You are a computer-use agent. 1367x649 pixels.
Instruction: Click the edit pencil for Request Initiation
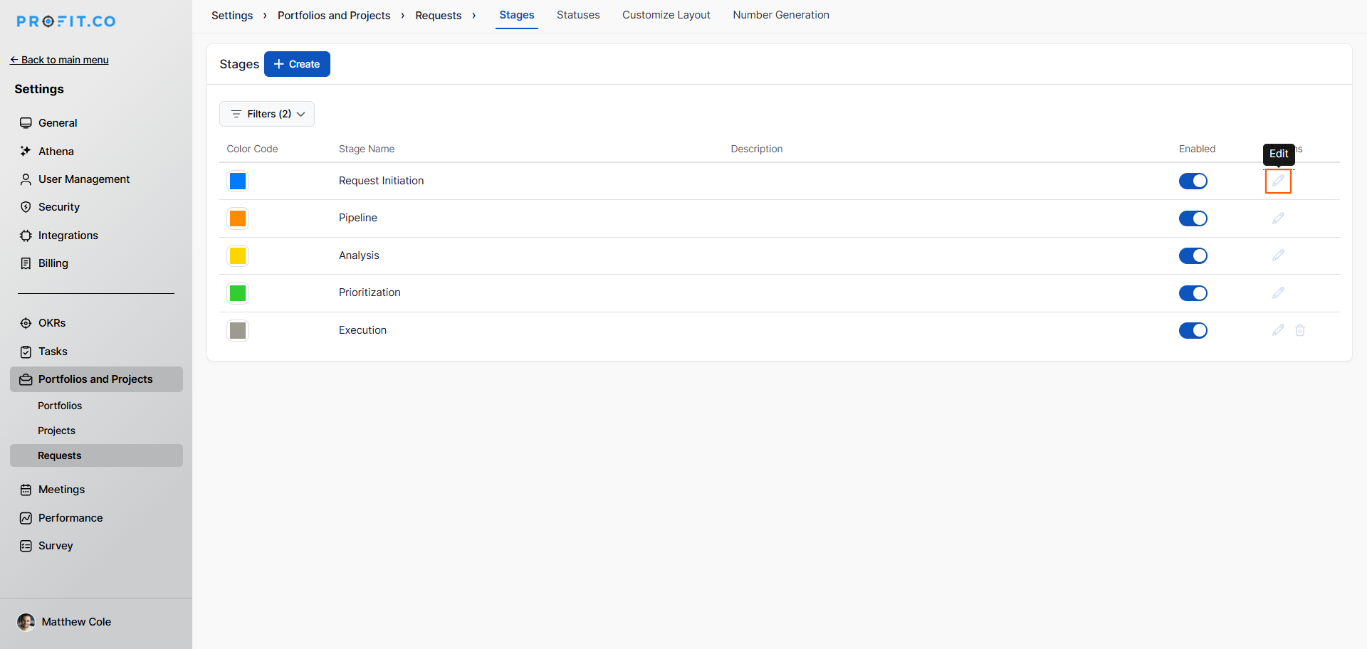pyautogui.click(x=1278, y=181)
